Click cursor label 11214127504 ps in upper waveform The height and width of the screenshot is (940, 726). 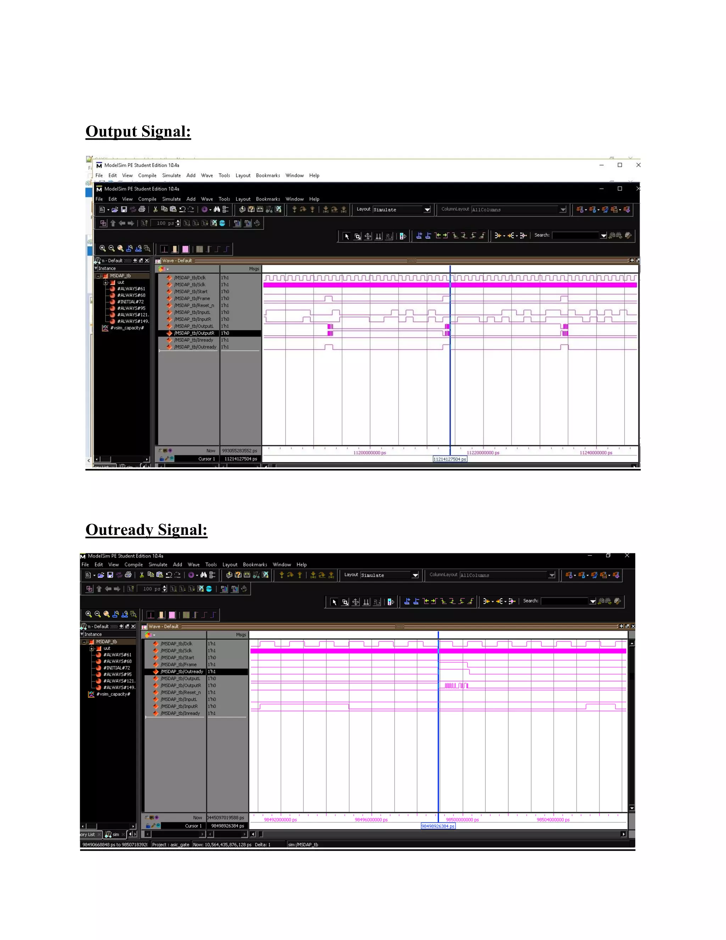tap(449, 459)
